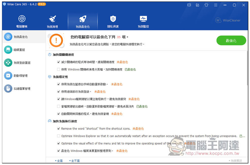Uncheck 停用系統在藍底白字時自動重新啟動
Image resolution: width=250 pixels, height=165 pixels.
tap(58, 84)
